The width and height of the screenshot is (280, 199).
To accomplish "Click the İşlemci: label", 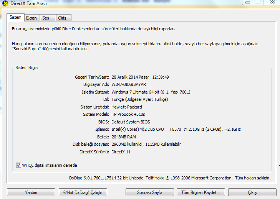I will 102,129.
